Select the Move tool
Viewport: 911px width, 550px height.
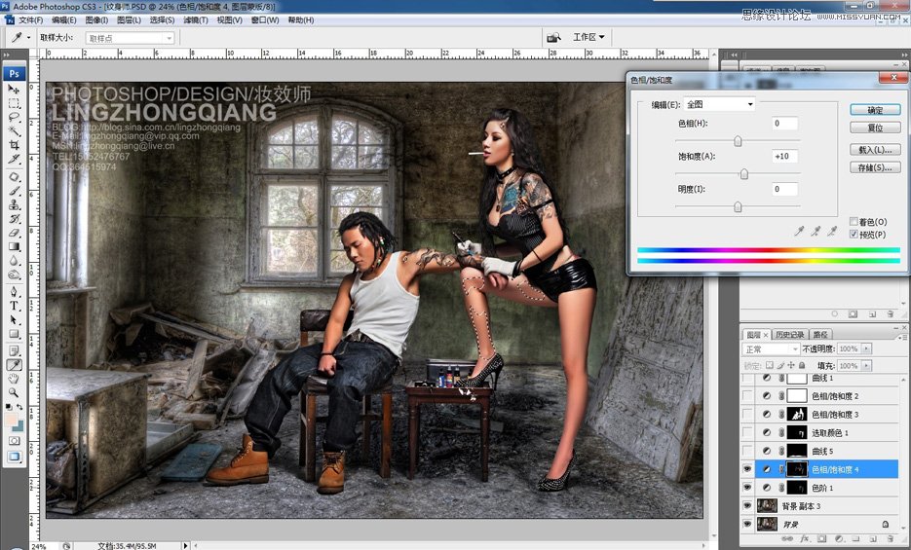tap(15, 90)
